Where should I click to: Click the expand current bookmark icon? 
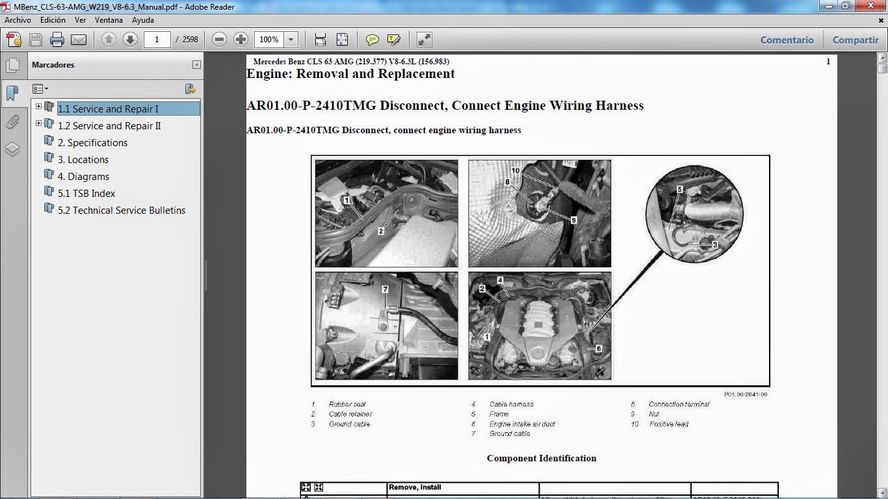190,89
